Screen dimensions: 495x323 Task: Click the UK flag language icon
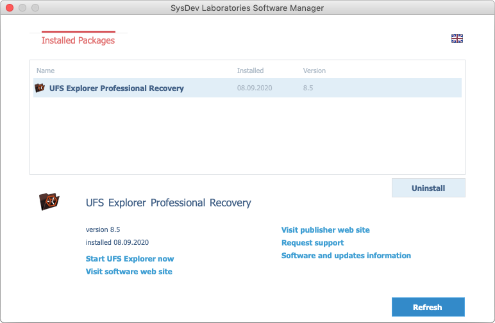[457, 38]
